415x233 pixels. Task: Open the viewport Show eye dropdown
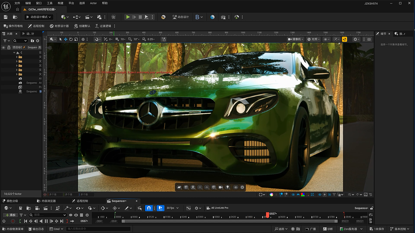pos(327,39)
